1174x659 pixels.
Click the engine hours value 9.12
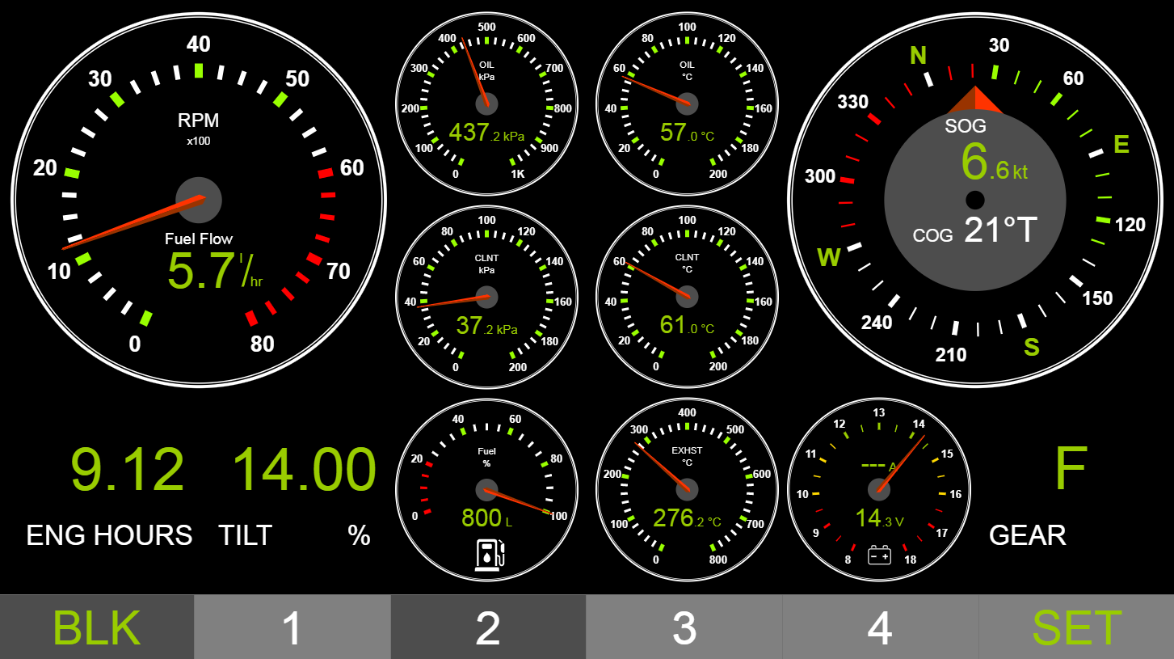pyautogui.click(x=128, y=470)
